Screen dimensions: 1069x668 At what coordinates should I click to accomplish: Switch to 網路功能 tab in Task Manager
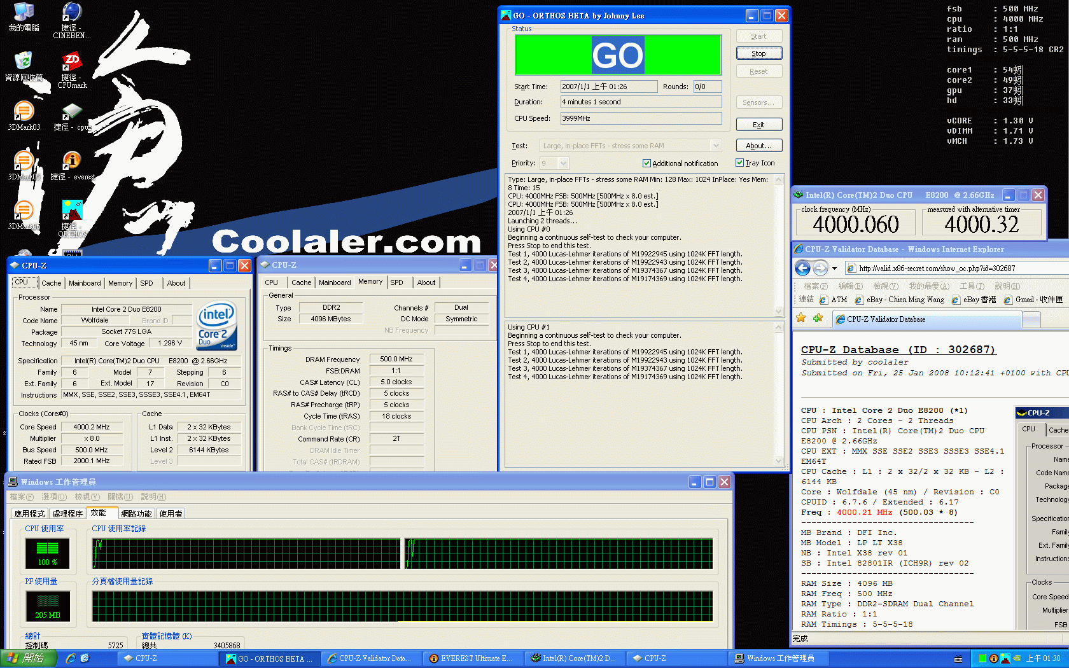[x=137, y=513]
